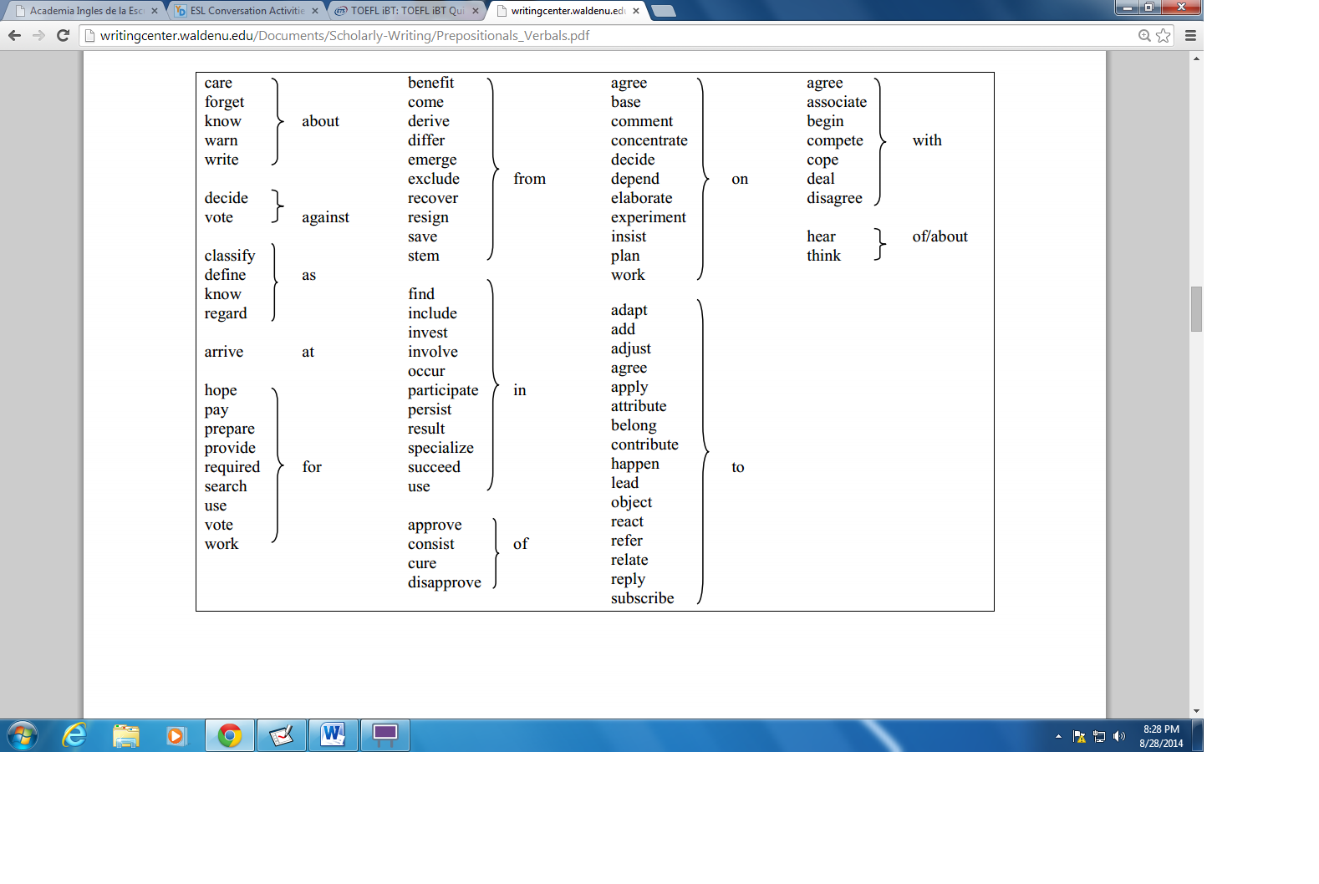Open the Windows Start menu

point(23,735)
